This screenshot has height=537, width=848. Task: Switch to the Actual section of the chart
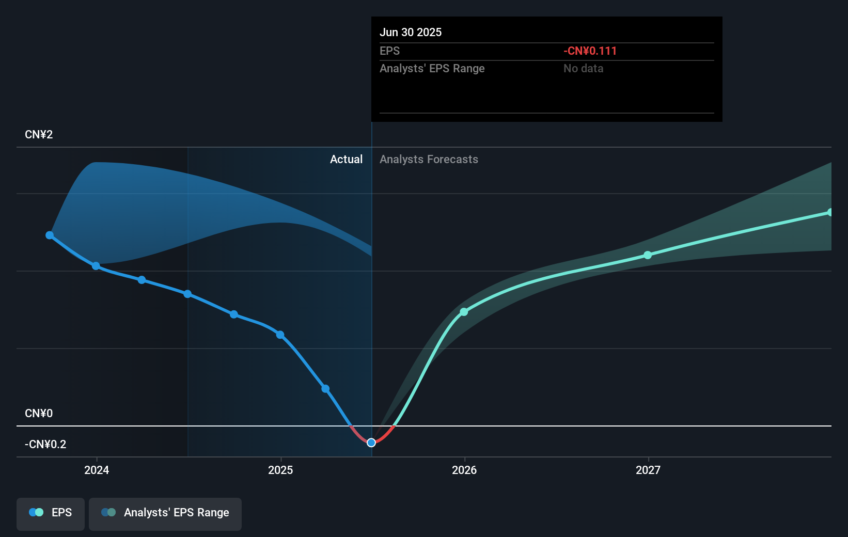click(346, 160)
